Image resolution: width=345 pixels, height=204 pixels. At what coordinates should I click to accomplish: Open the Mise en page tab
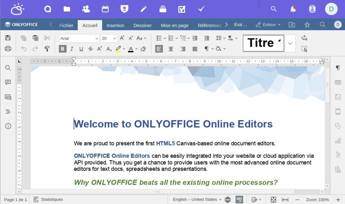point(175,25)
